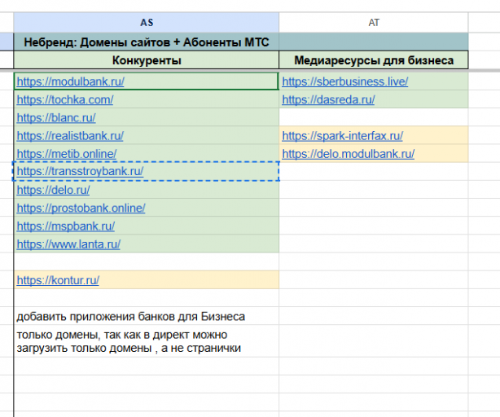Screen dimensions: 500x417
Task: Open the kontur.ru link
Action: point(58,280)
